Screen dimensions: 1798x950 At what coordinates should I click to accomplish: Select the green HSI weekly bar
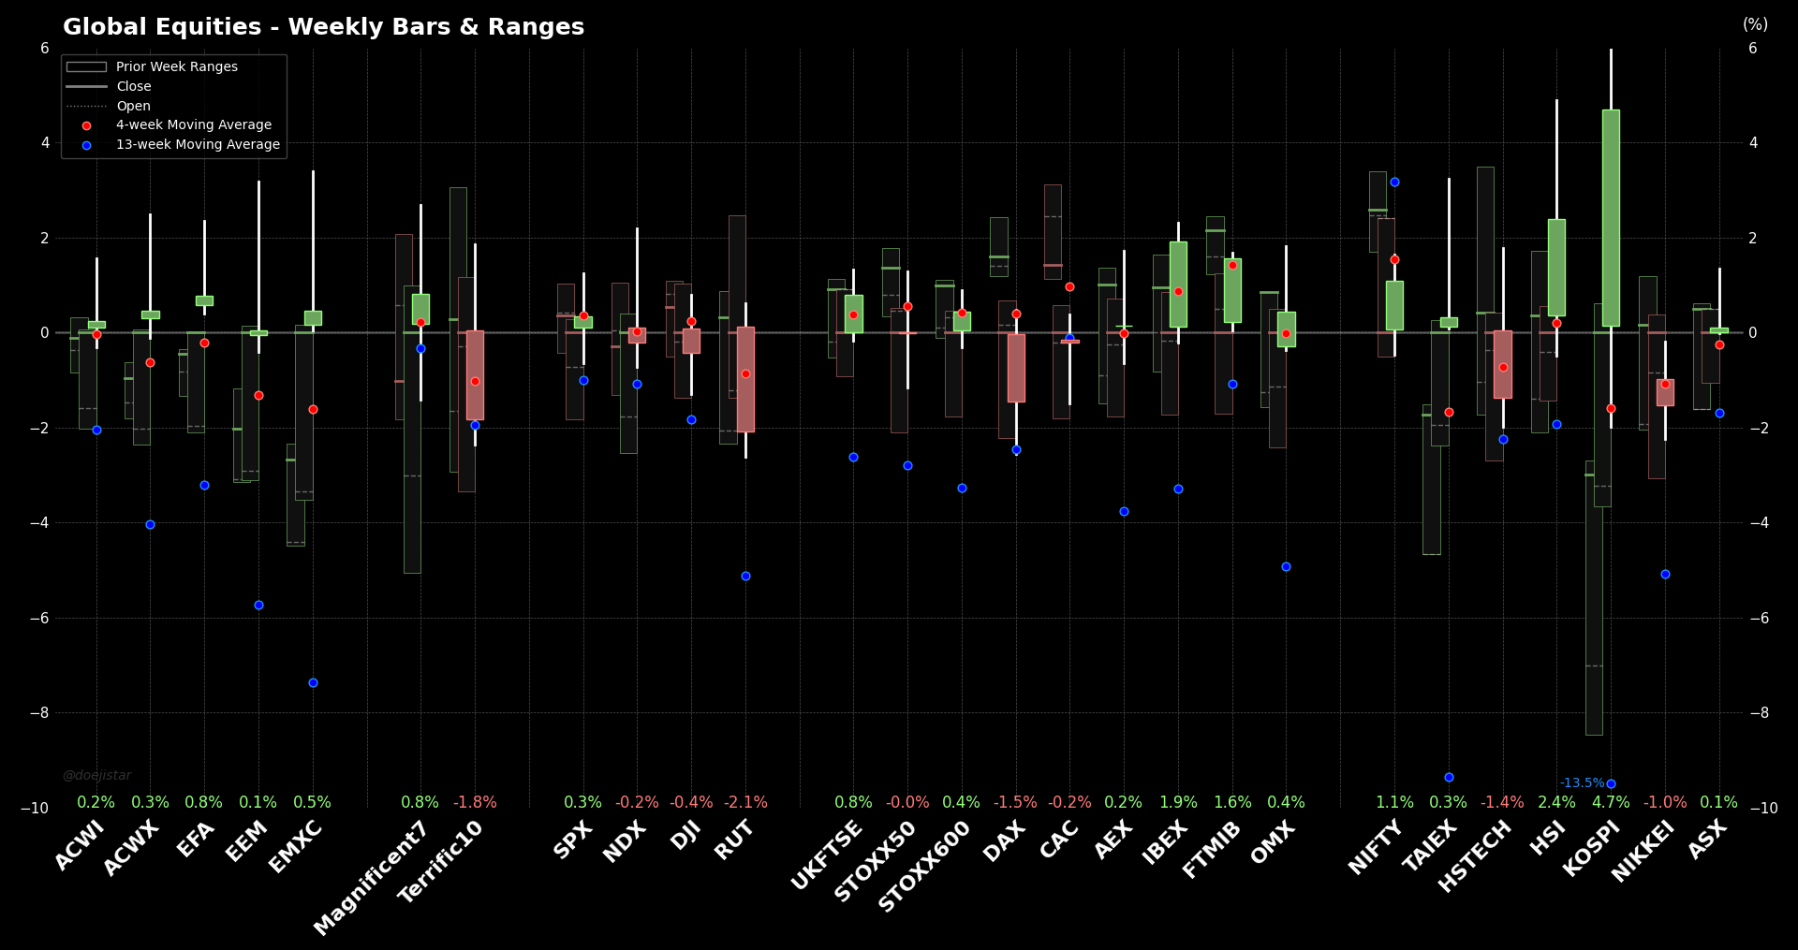click(x=1556, y=267)
